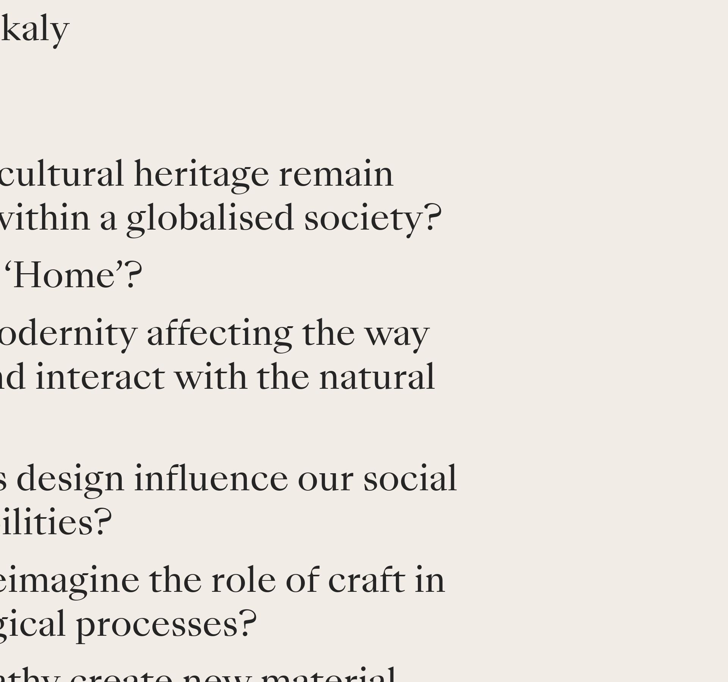
Task: Click the word "within" before "a globalised"
Action: [45, 218]
